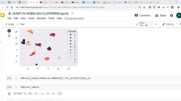
Task: Go forward in browser history
Action: point(3,7)
